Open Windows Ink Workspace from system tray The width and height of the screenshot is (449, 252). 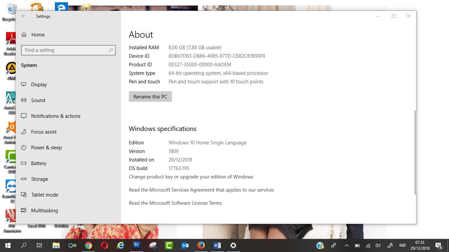(390, 245)
